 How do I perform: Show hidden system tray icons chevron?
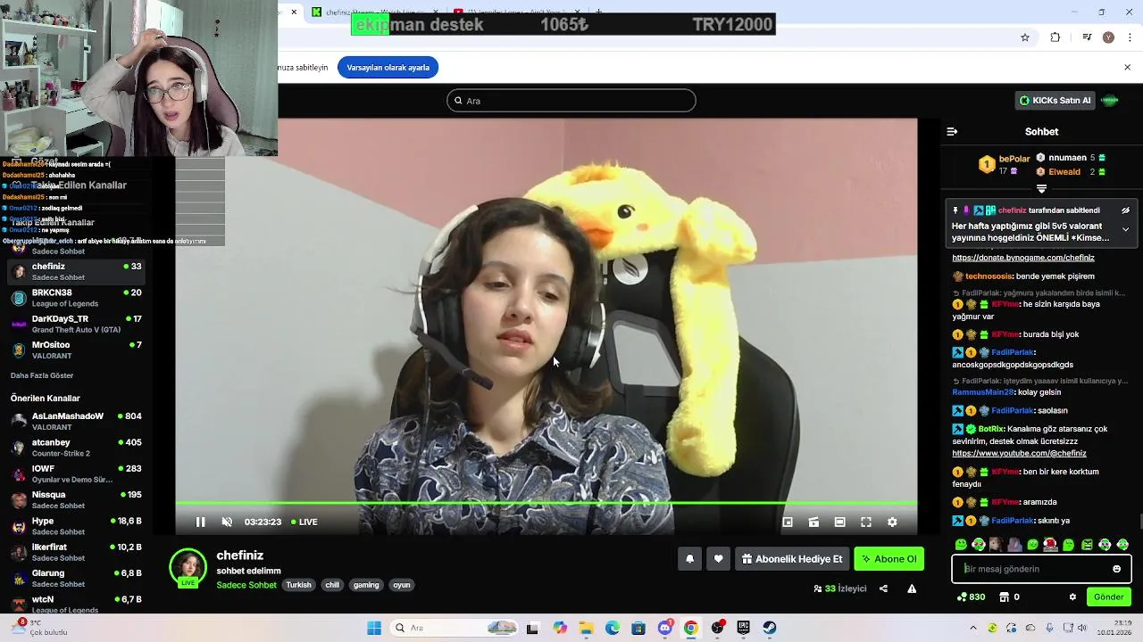(974, 628)
